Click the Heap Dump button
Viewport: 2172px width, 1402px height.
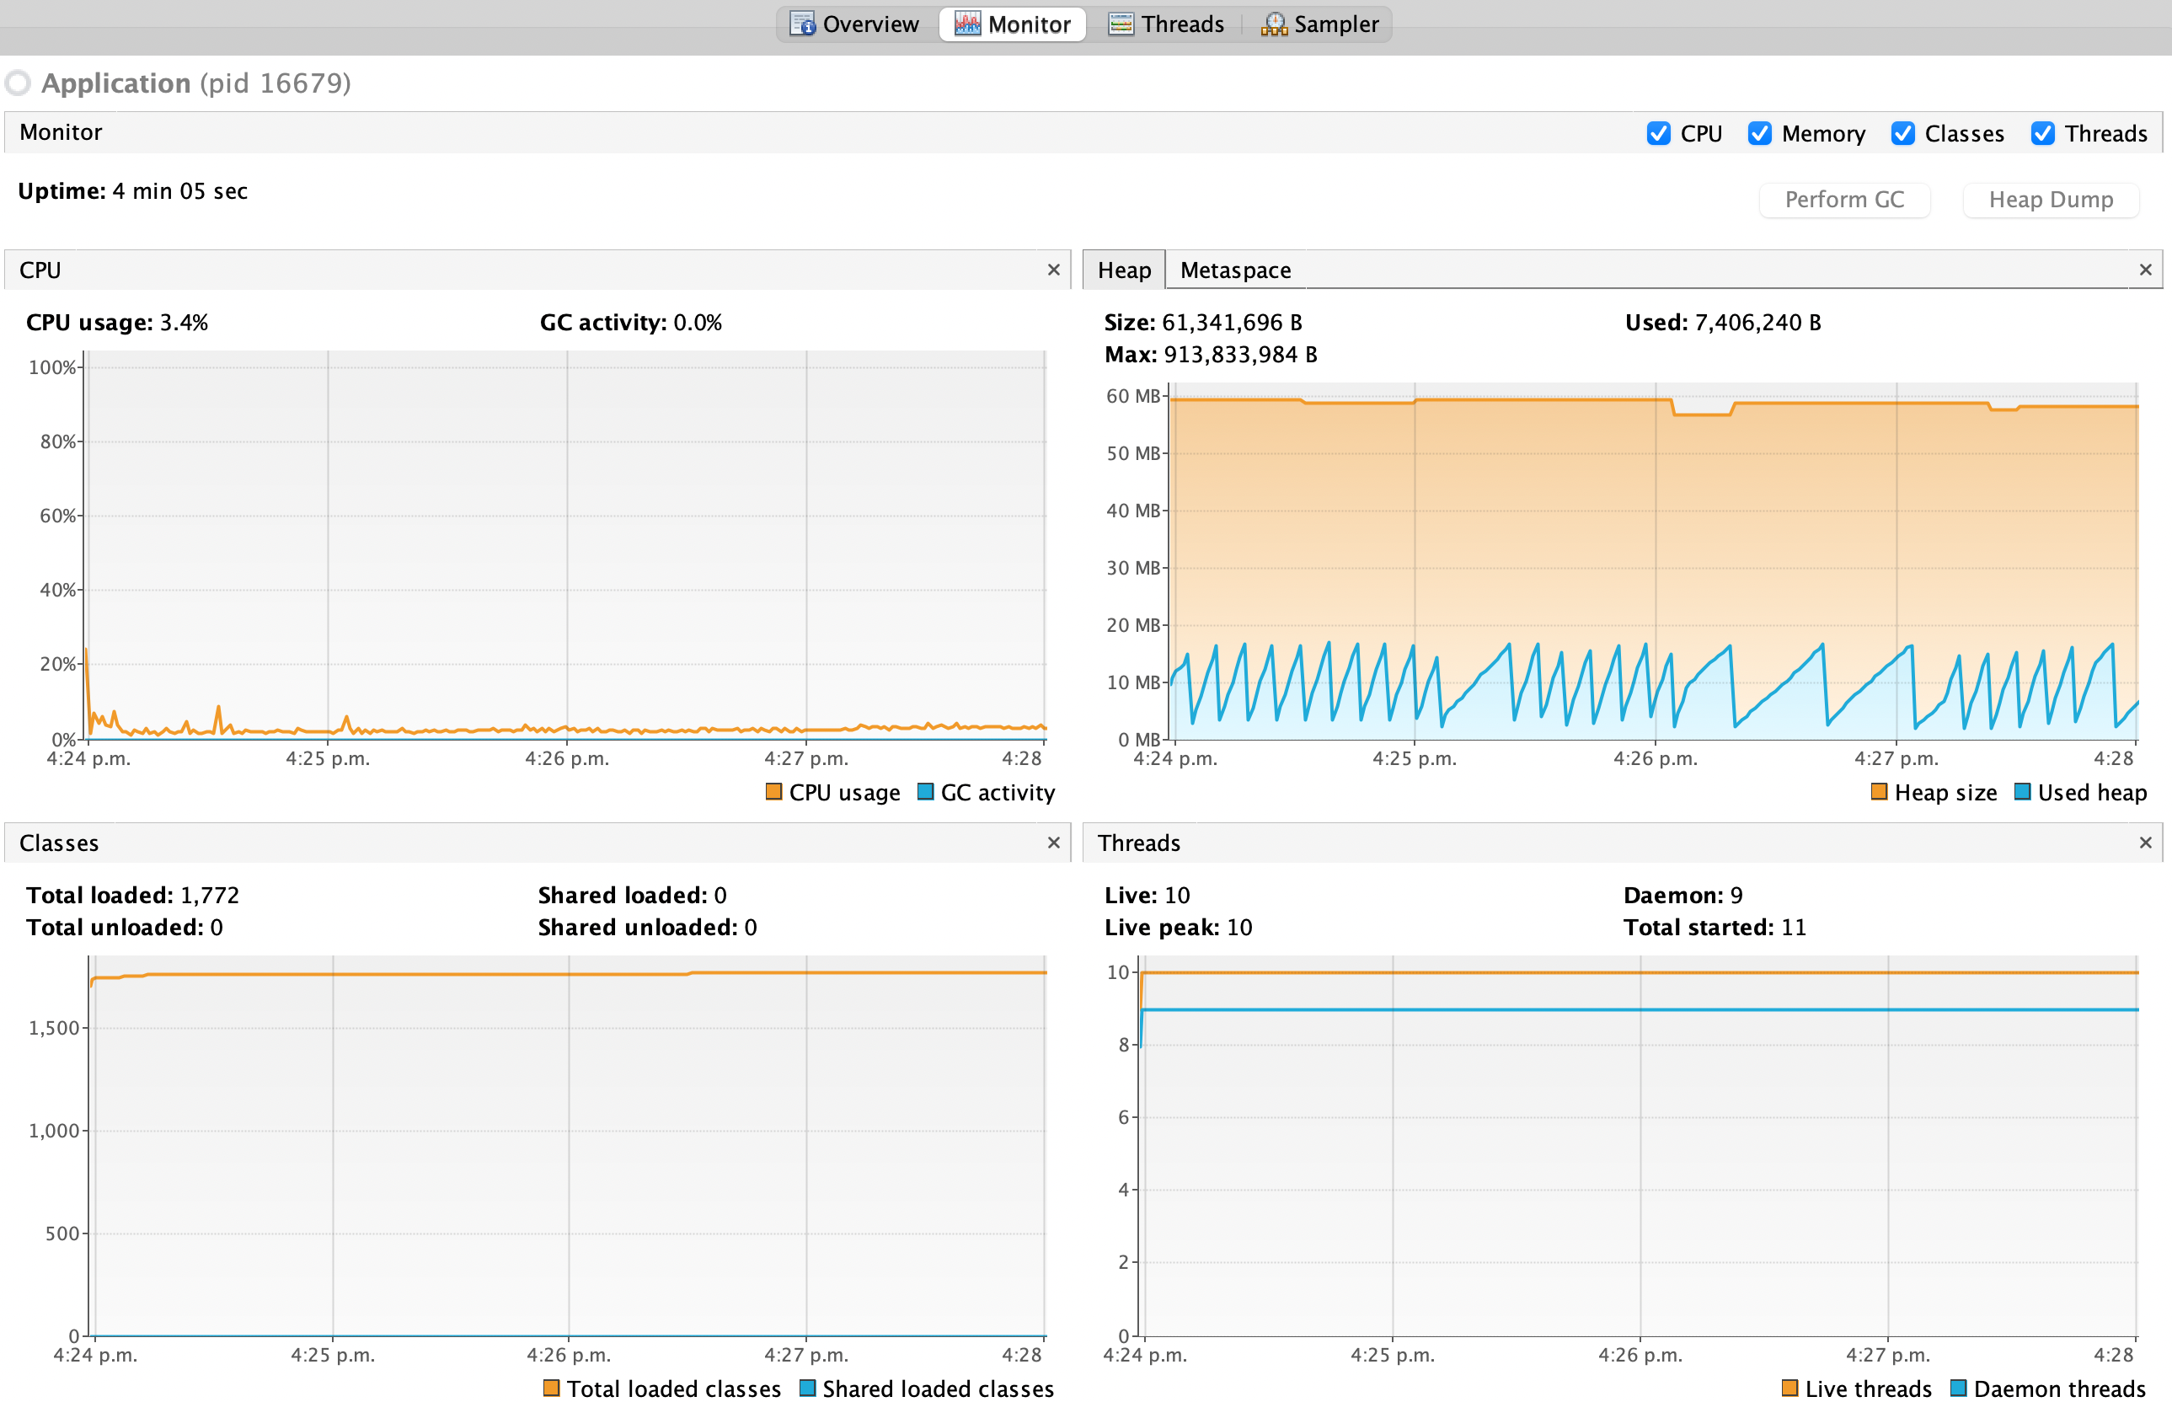pyautogui.click(x=2050, y=200)
